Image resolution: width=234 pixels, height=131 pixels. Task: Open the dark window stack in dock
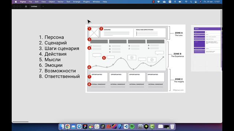[x=166, y=126]
